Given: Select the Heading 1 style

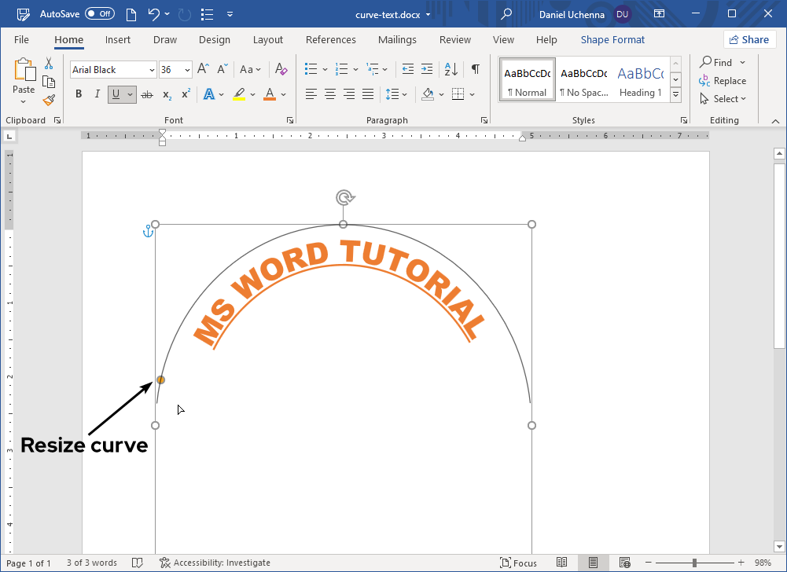Looking at the screenshot, I should click(x=640, y=79).
